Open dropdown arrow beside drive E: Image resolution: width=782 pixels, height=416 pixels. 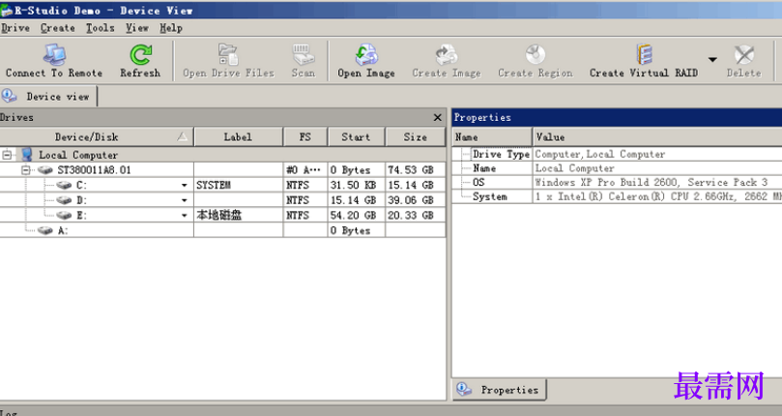(x=184, y=215)
